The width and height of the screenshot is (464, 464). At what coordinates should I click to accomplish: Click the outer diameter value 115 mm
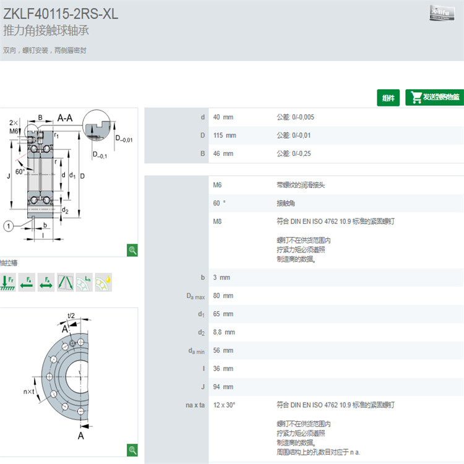tap(225, 135)
